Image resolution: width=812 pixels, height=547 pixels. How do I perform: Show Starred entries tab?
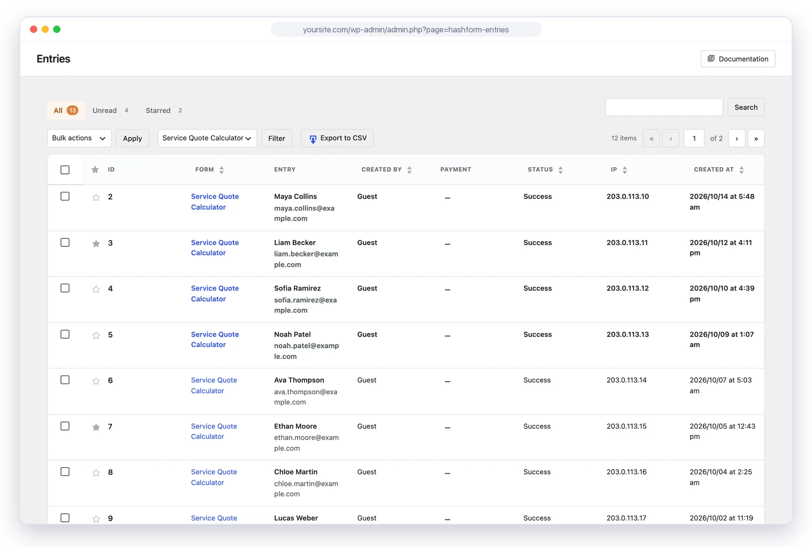(164, 110)
